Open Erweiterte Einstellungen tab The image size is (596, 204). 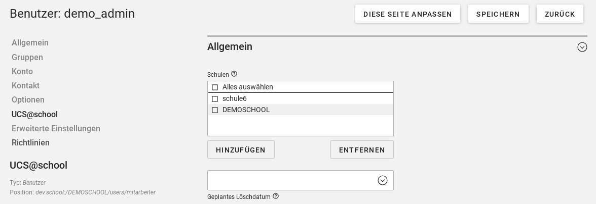pos(56,129)
